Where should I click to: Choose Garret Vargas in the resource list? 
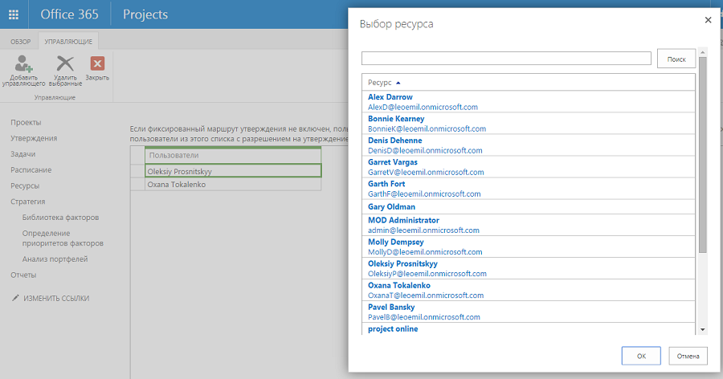point(392,162)
